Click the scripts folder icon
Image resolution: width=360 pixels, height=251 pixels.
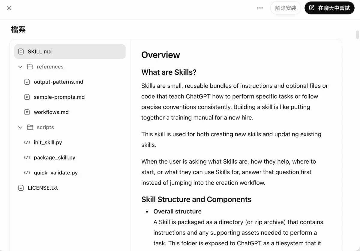pyautogui.click(x=30, y=127)
